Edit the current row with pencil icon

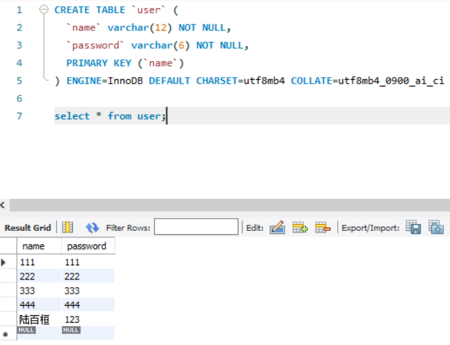point(277,228)
